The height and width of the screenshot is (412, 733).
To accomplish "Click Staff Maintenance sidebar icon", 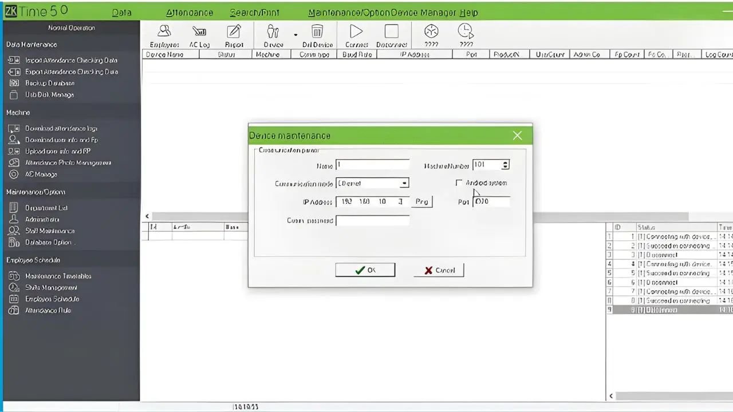I will [14, 231].
